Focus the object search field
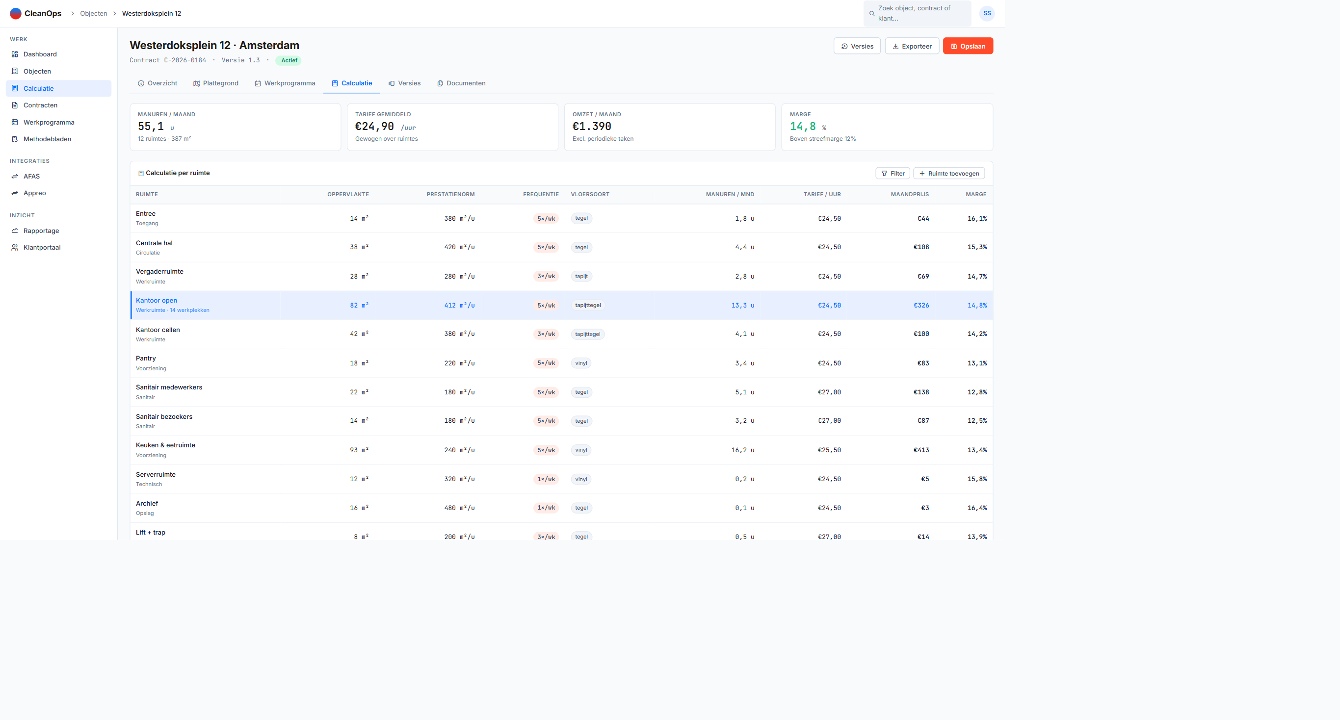This screenshot has height=720, width=1340. [917, 14]
